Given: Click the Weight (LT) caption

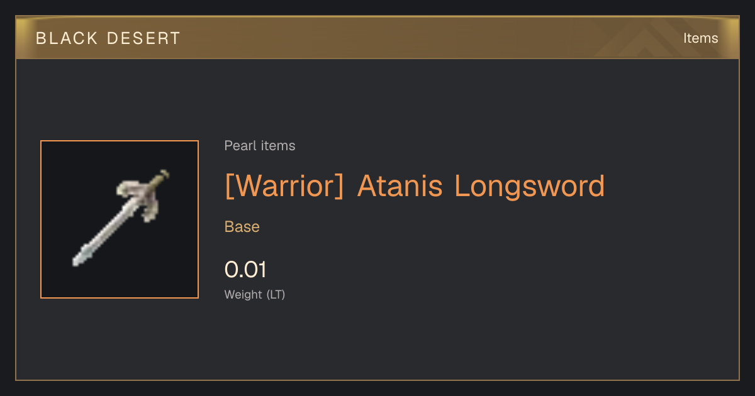Looking at the screenshot, I should pos(255,294).
